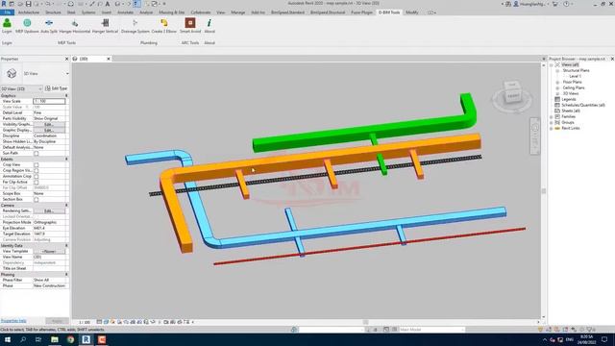The width and height of the screenshot is (615, 346).
Task: Open the Windows notification center
Action: (604, 339)
